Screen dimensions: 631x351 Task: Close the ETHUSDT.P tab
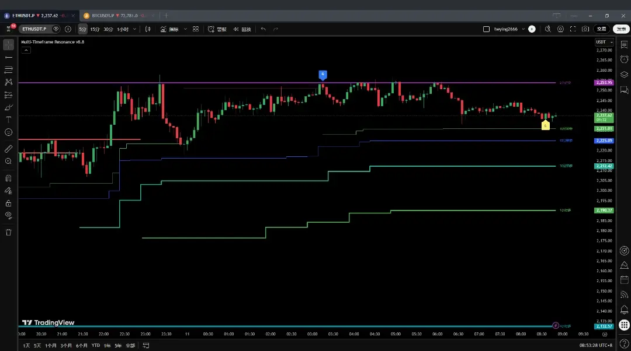pyautogui.click(x=73, y=16)
